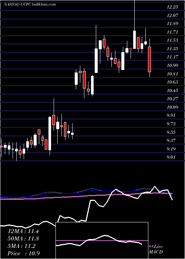Click the Price : 10.9 readout
This screenshot has height=259, width=185.
point(23,253)
